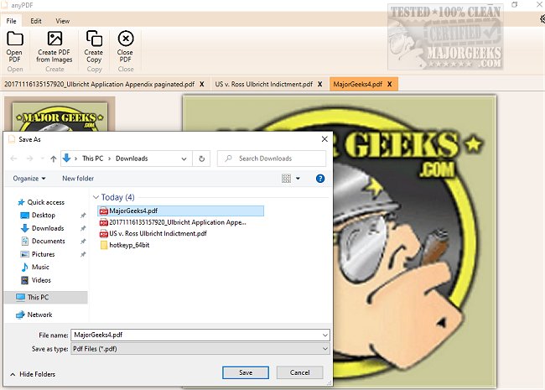
Task: Open recent locations dropdown arrow
Action: point(43,159)
